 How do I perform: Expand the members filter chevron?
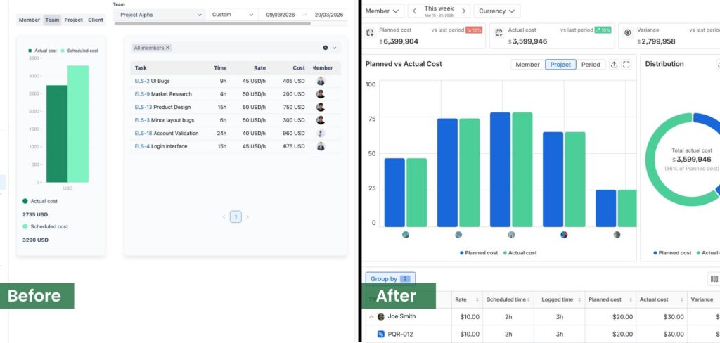334,48
